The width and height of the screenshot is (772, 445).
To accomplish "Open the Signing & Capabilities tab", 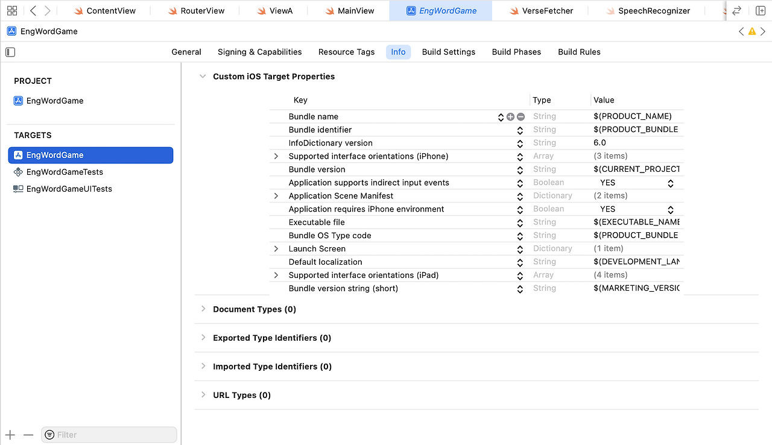I will 260,52.
